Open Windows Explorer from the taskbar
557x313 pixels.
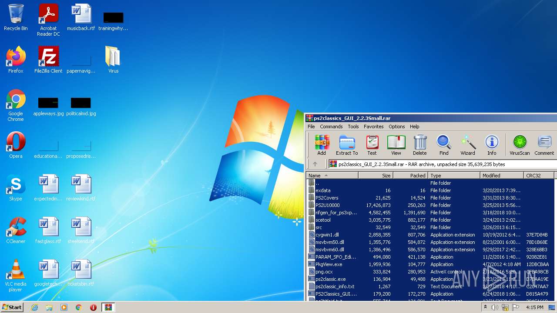tap(49, 307)
